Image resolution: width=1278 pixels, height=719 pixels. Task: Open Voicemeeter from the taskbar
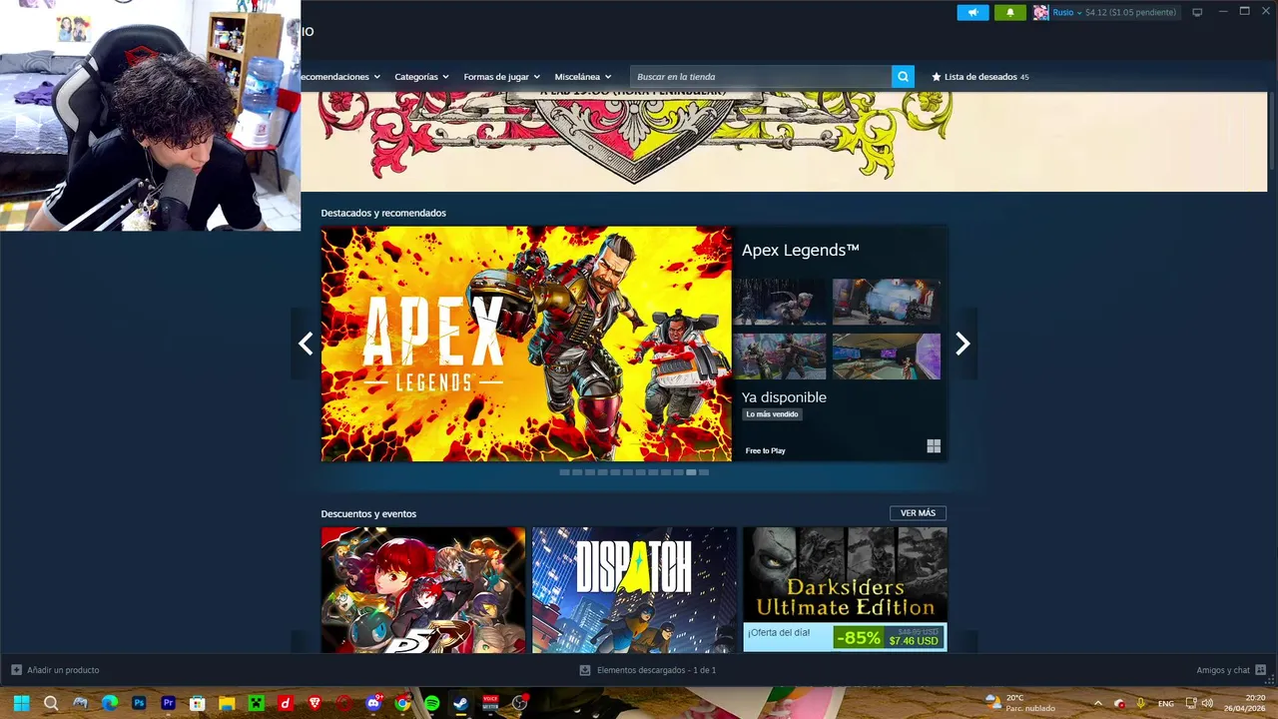490,703
